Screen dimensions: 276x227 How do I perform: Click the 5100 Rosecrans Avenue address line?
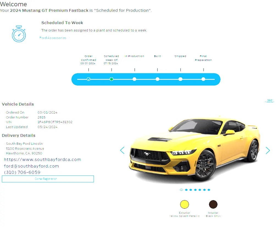coord(25,149)
